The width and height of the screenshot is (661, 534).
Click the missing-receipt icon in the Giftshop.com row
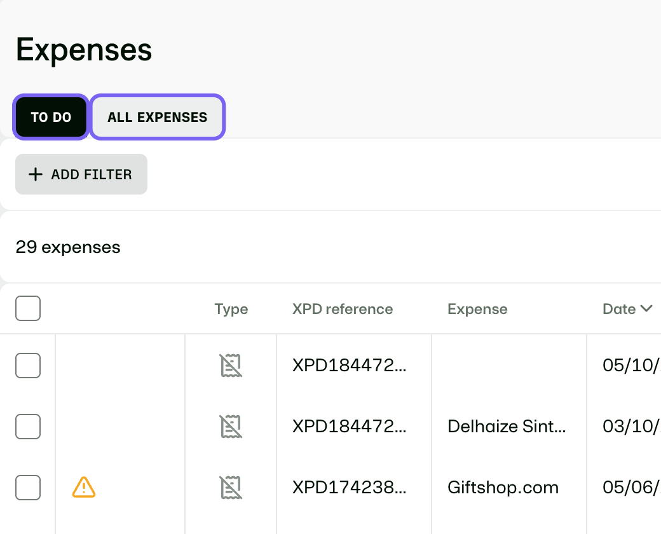click(231, 488)
